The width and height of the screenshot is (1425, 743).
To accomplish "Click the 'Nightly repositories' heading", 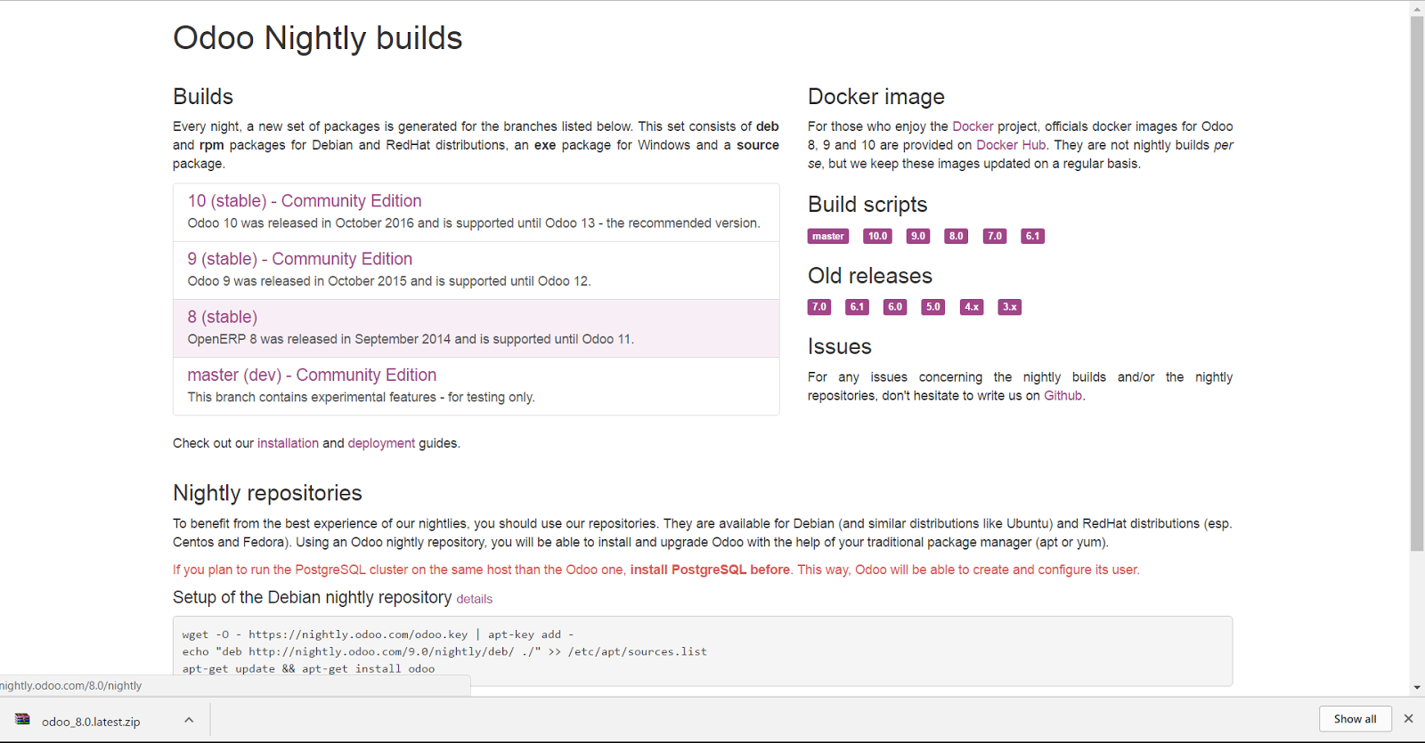I will click(267, 493).
